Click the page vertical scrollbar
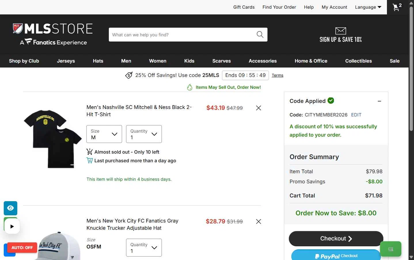 point(411,69)
